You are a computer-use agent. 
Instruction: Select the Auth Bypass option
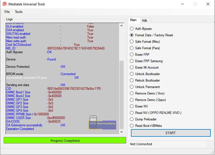(141, 29)
